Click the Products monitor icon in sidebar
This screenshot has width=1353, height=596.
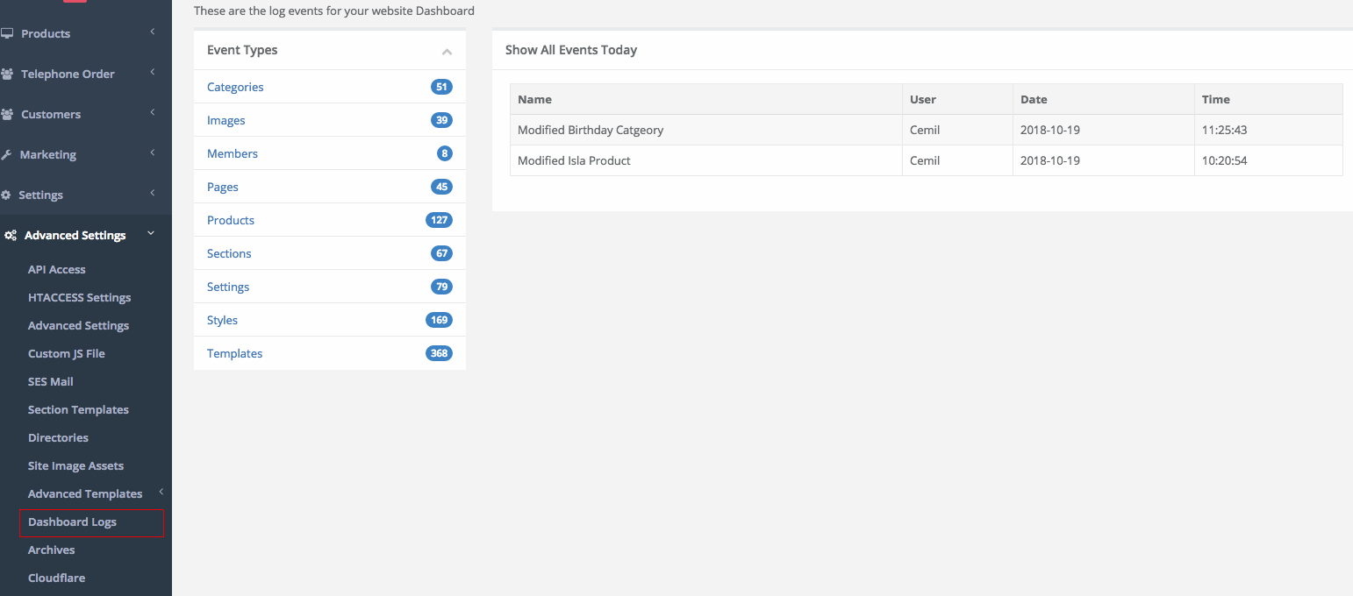[8, 33]
